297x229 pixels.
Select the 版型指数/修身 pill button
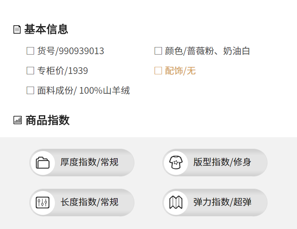(215, 163)
